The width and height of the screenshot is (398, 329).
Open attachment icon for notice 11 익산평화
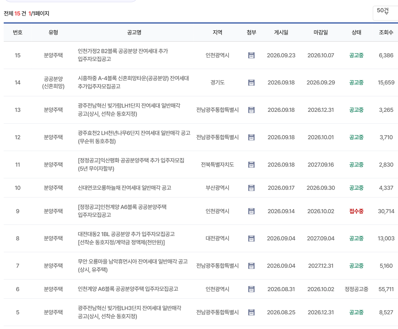251,164
